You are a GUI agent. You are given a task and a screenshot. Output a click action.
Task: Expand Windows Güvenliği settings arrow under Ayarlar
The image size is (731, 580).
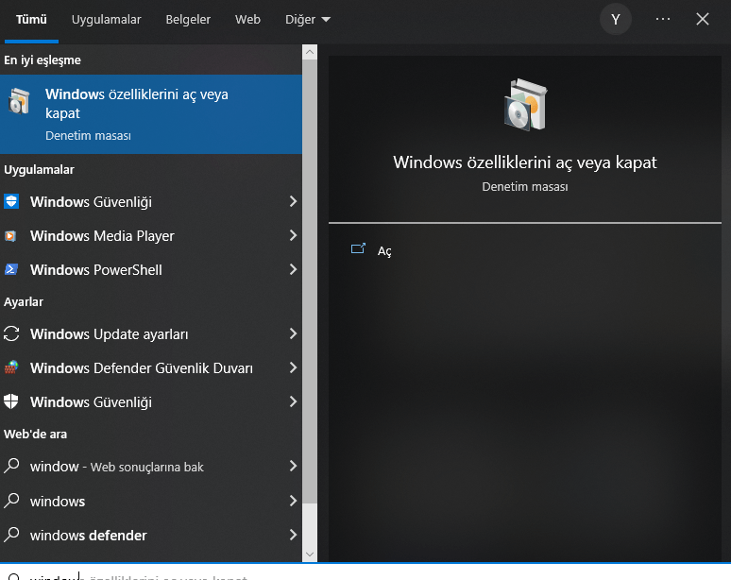pos(293,401)
